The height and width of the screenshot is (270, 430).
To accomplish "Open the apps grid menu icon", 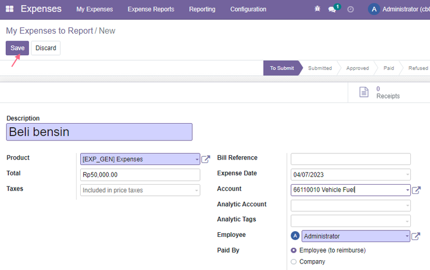I will tap(10, 9).
